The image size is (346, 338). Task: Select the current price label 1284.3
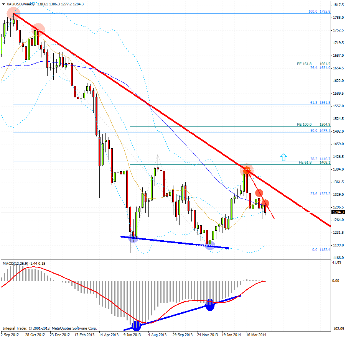tap(338, 212)
